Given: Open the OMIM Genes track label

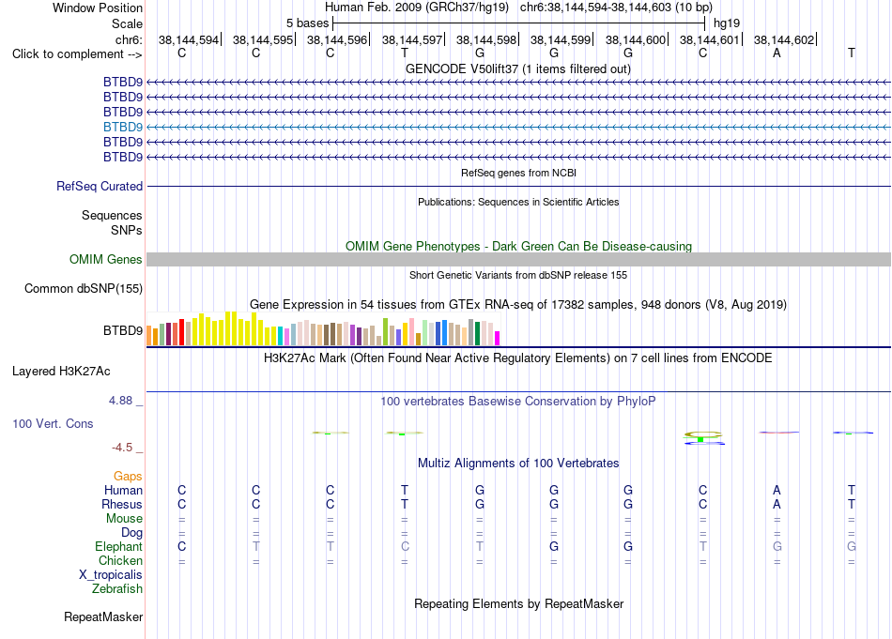Looking at the screenshot, I should tap(106, 259).
